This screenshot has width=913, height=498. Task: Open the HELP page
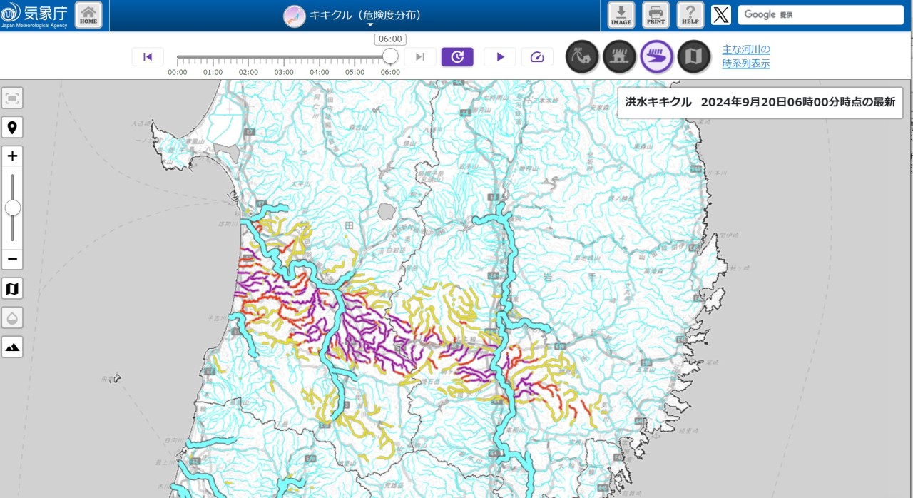tap(690, 15)
